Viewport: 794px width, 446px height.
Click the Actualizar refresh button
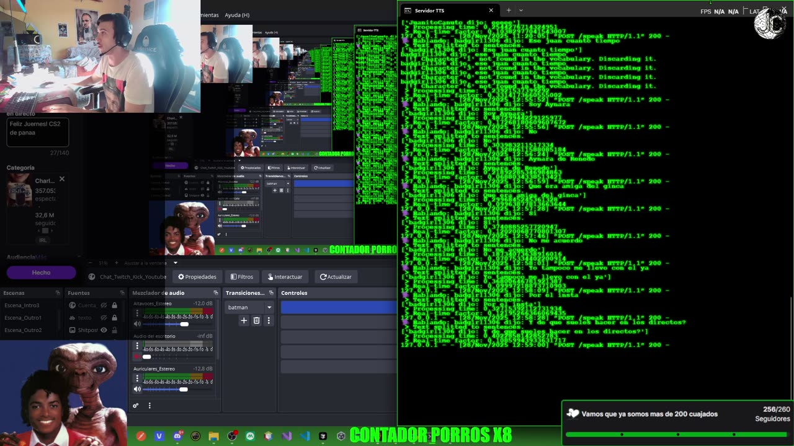tap(336, 277)
